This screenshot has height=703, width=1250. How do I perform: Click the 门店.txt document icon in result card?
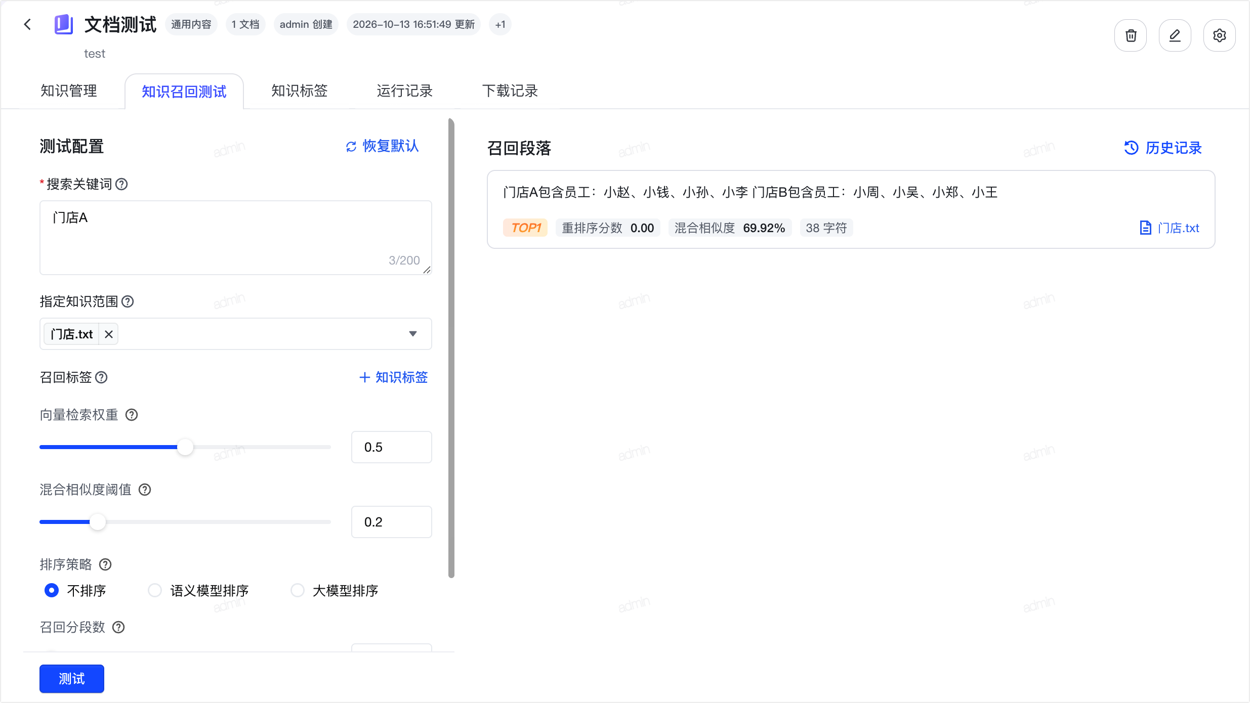coord(1146,228)
